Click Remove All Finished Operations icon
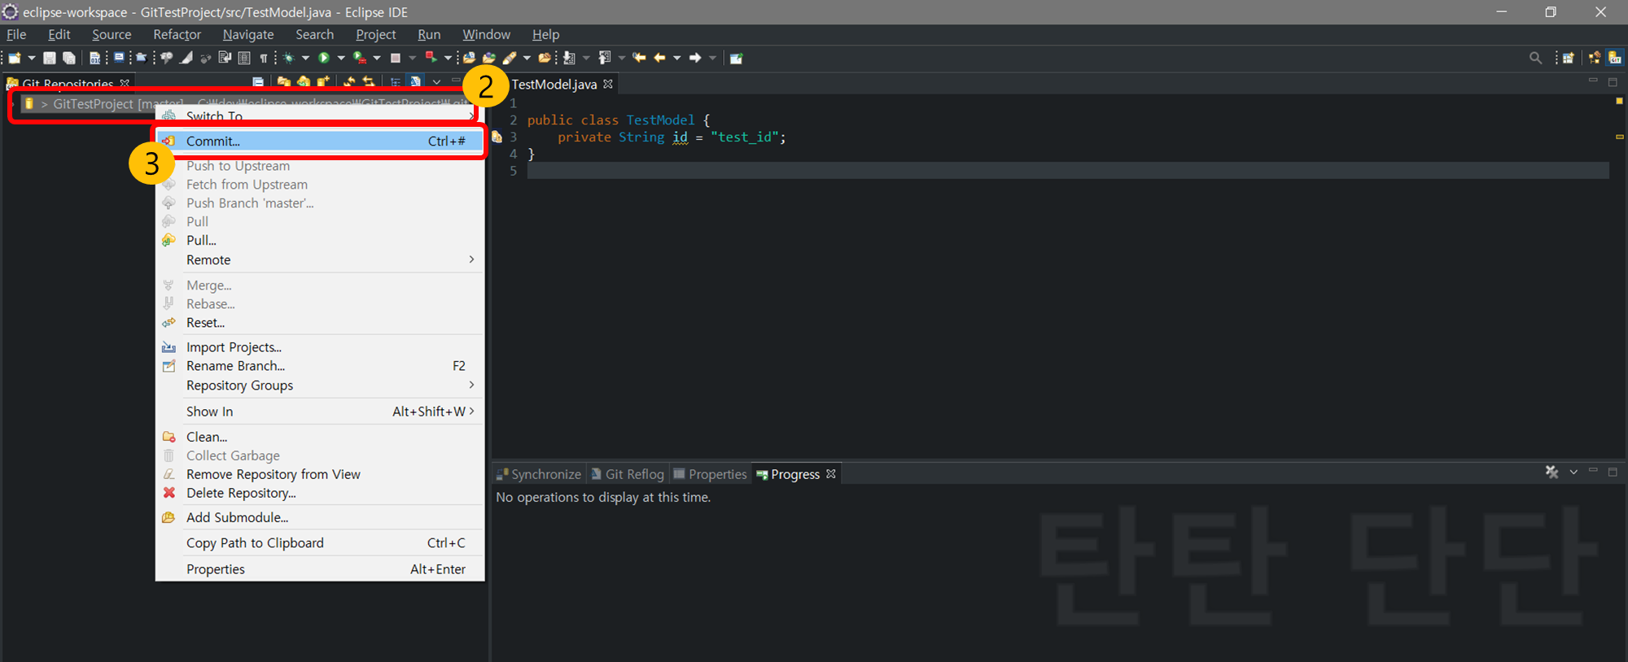 (1551, 472)
